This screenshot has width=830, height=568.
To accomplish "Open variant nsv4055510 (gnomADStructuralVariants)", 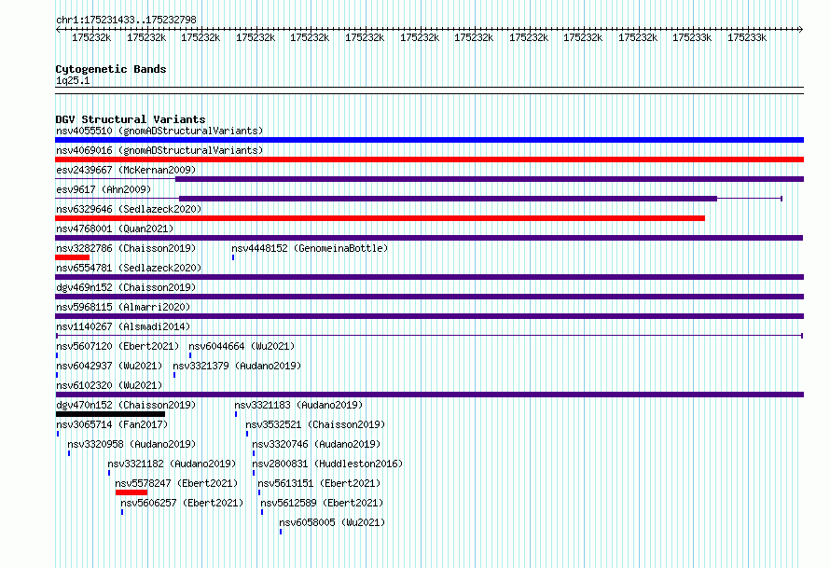I will point(159,131).
